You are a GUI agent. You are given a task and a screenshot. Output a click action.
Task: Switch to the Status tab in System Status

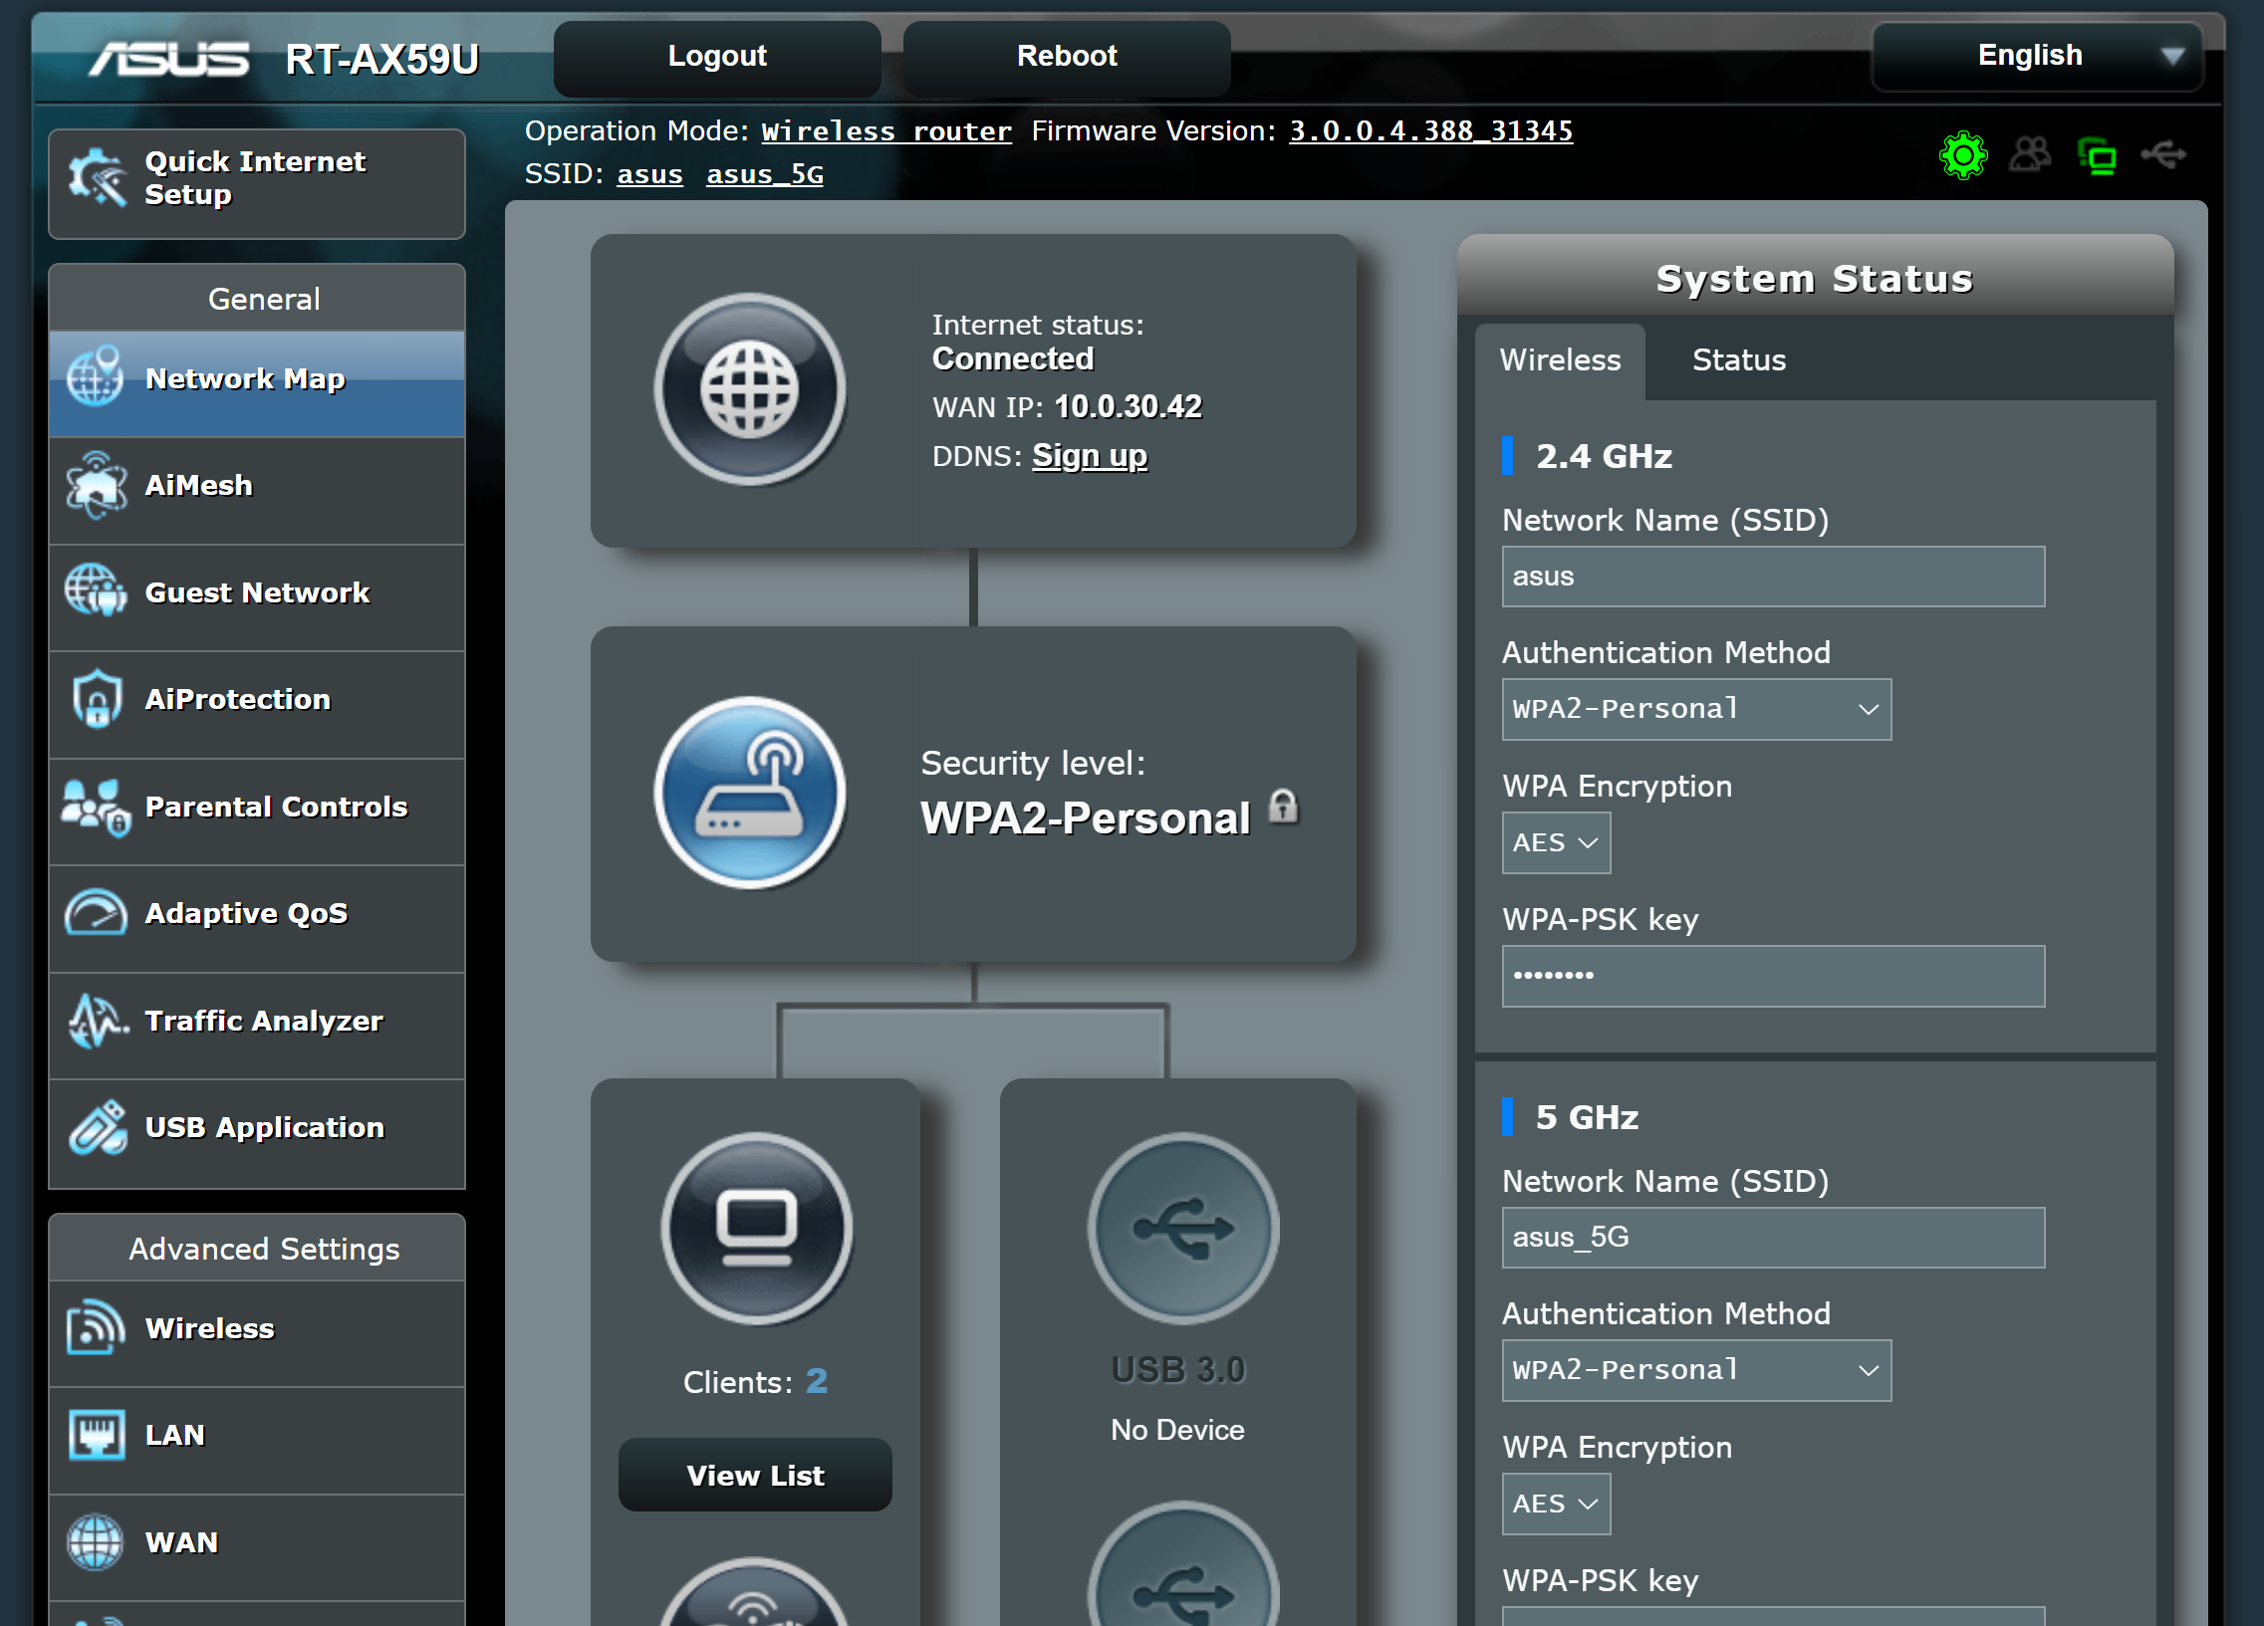(1738, 360)
